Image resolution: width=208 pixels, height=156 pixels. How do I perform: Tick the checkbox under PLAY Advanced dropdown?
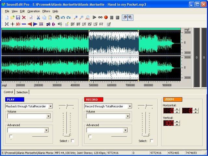click(x=11, y=136)
